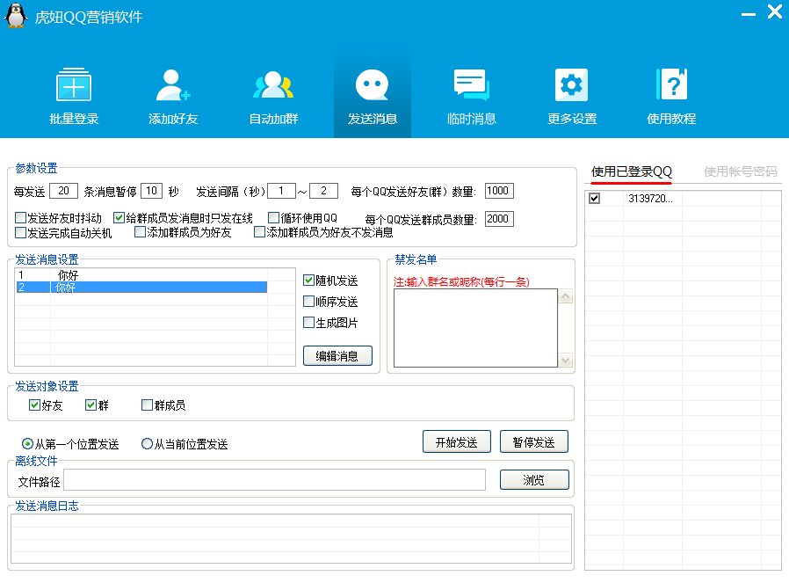The width and height of the screenshot is (789, 583).
Task: Enable 发送好友时抖动 checkbox
Action: (20, 218)
